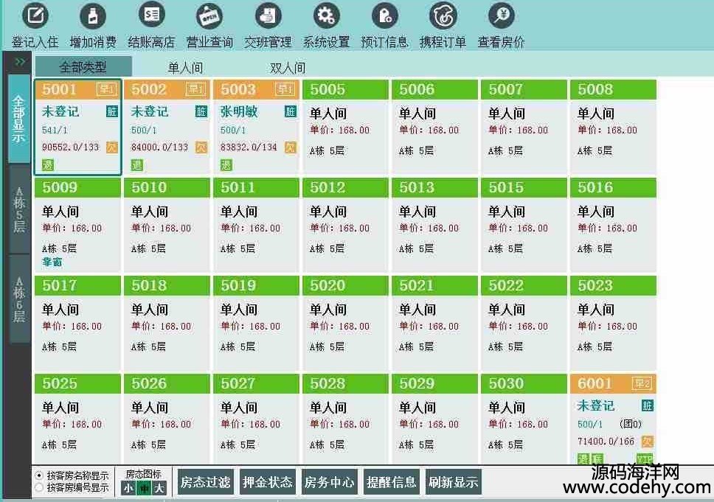Image resolution: width=714 pixels, height=502 pixels.
Task: Click the 脏 dirty badge on room 5003
Action: [290, 111]
